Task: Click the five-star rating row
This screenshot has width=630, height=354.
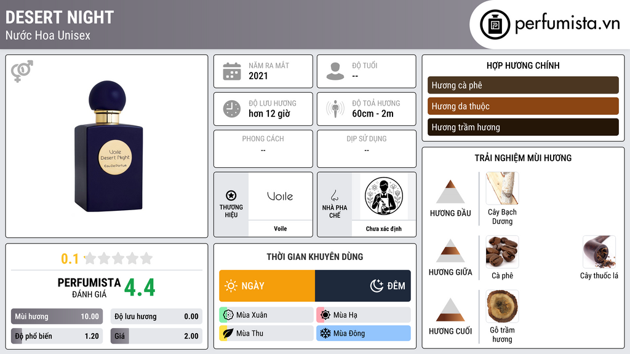Action: pos(119,258)
